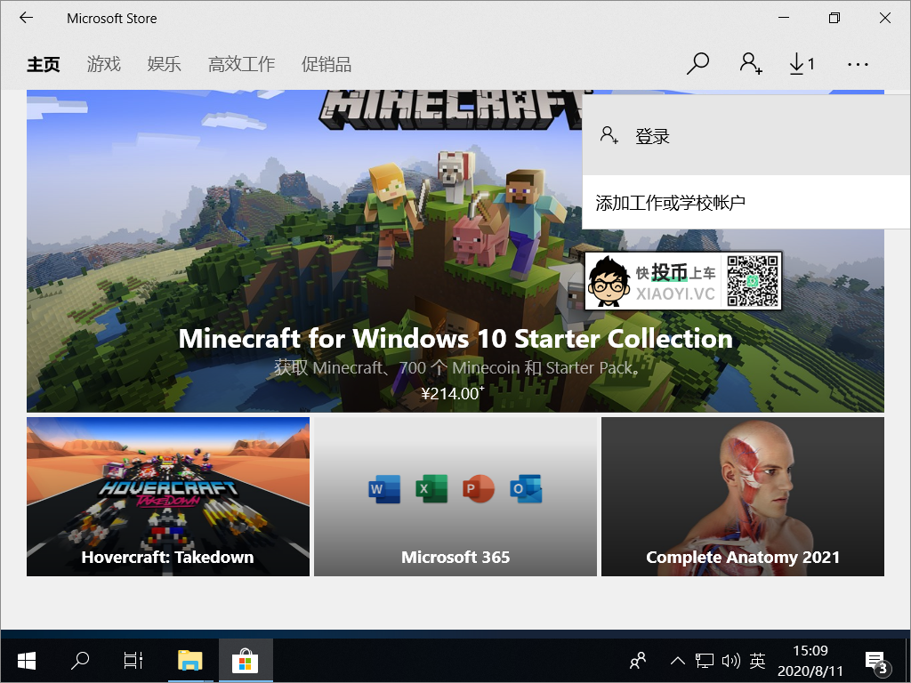
Task: Click the account sign-in person icon
Action: point(750,64)
